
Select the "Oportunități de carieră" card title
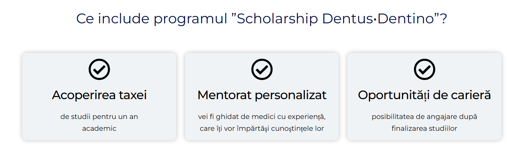pos(424,95)
